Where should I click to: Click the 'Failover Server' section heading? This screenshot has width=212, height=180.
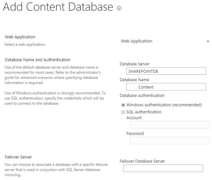[x=18, y=157]
